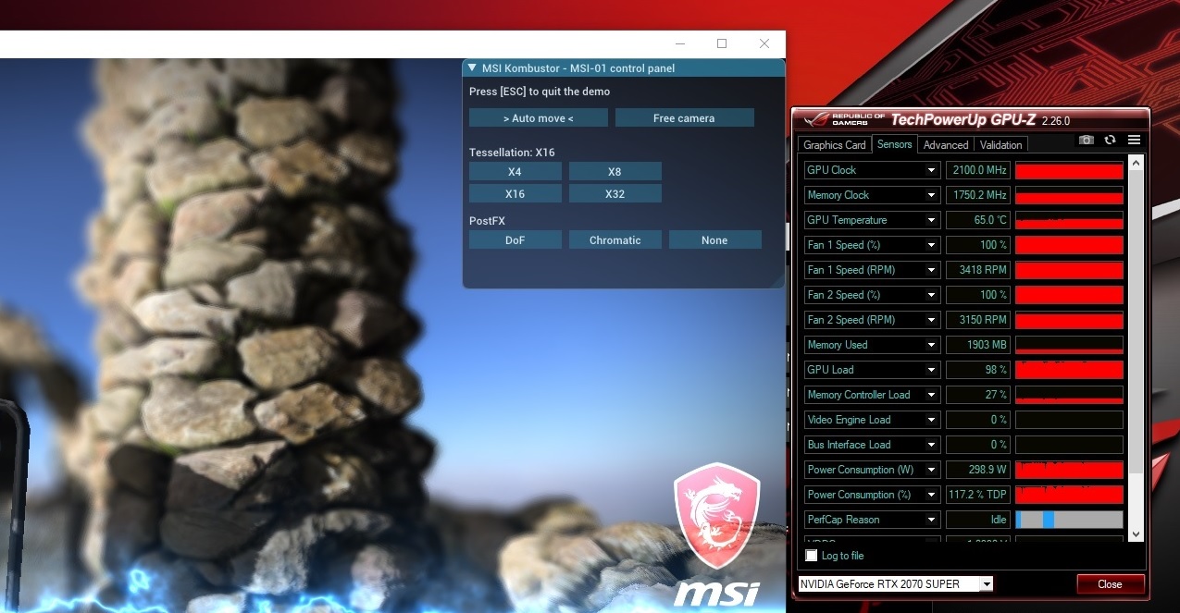This screenshot has width=1180, height=613.
Task: Click the GPU-Z Close button
Action: (1110, 584)
